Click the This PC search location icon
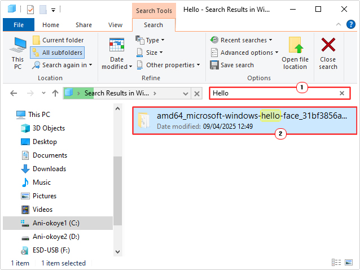Viewport: 360px width, 270px height. pos(17,53)
